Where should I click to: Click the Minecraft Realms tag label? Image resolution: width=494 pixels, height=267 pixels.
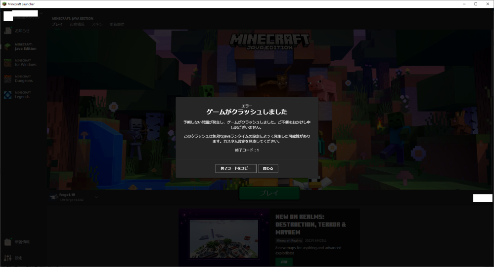[289, 240]
